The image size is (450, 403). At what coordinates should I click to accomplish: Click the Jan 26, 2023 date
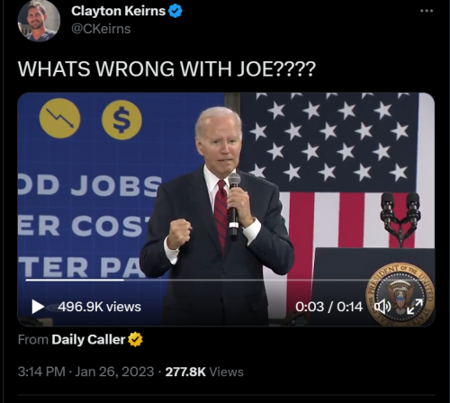[114, 372]
